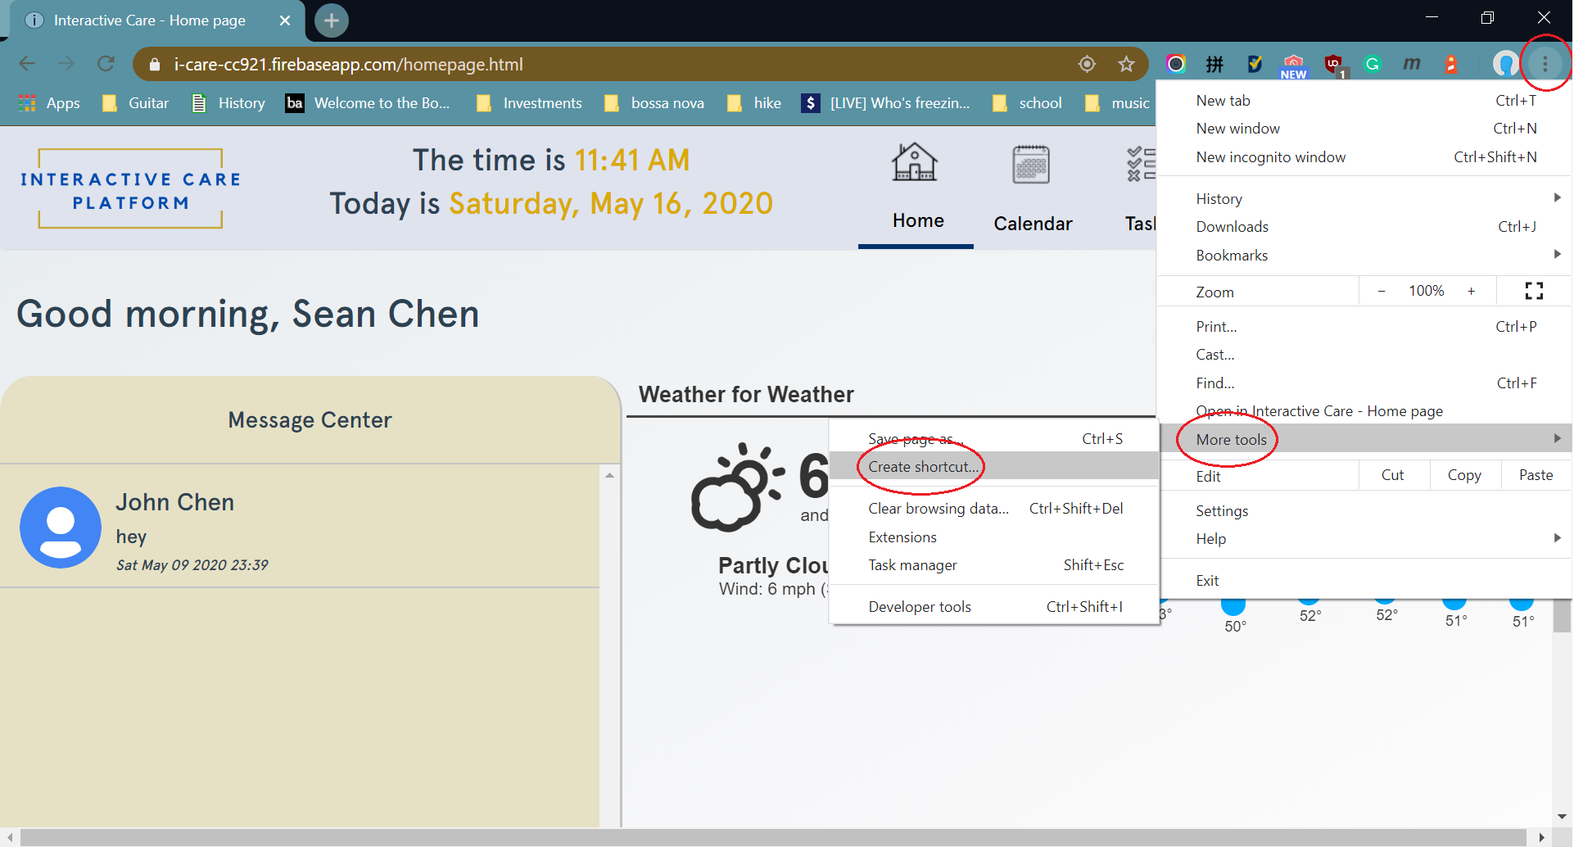Screen dimensions: 1574x847
Task: Select Create shortcut... from the submenu
Action: coord(923,467)
